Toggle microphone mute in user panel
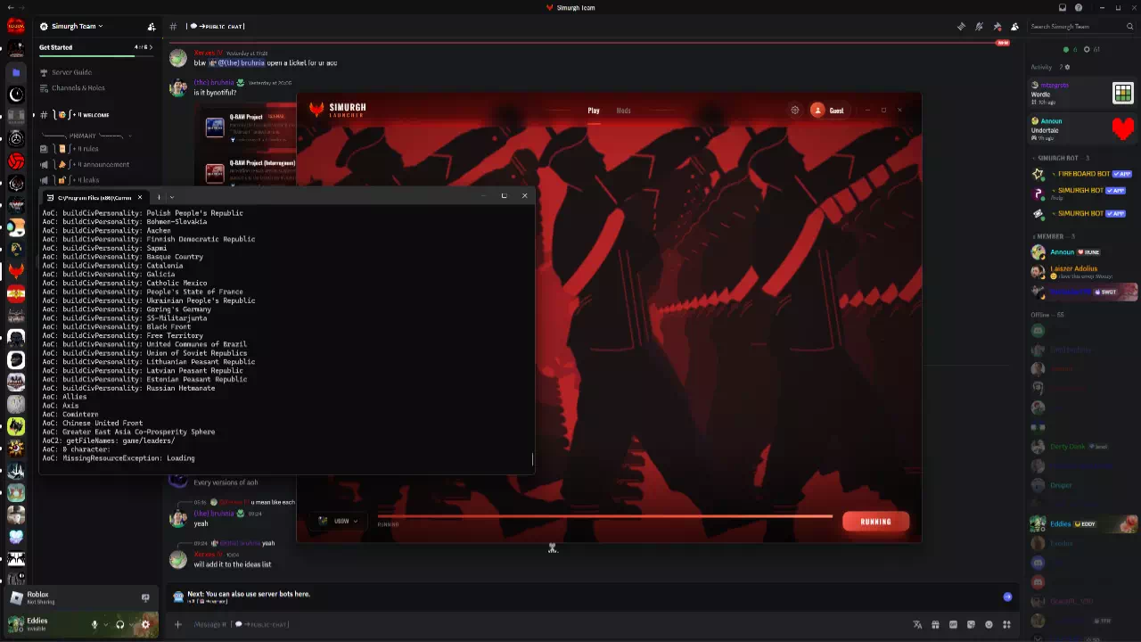Viewport: 1141px width, 642px height. pos(94,624)
